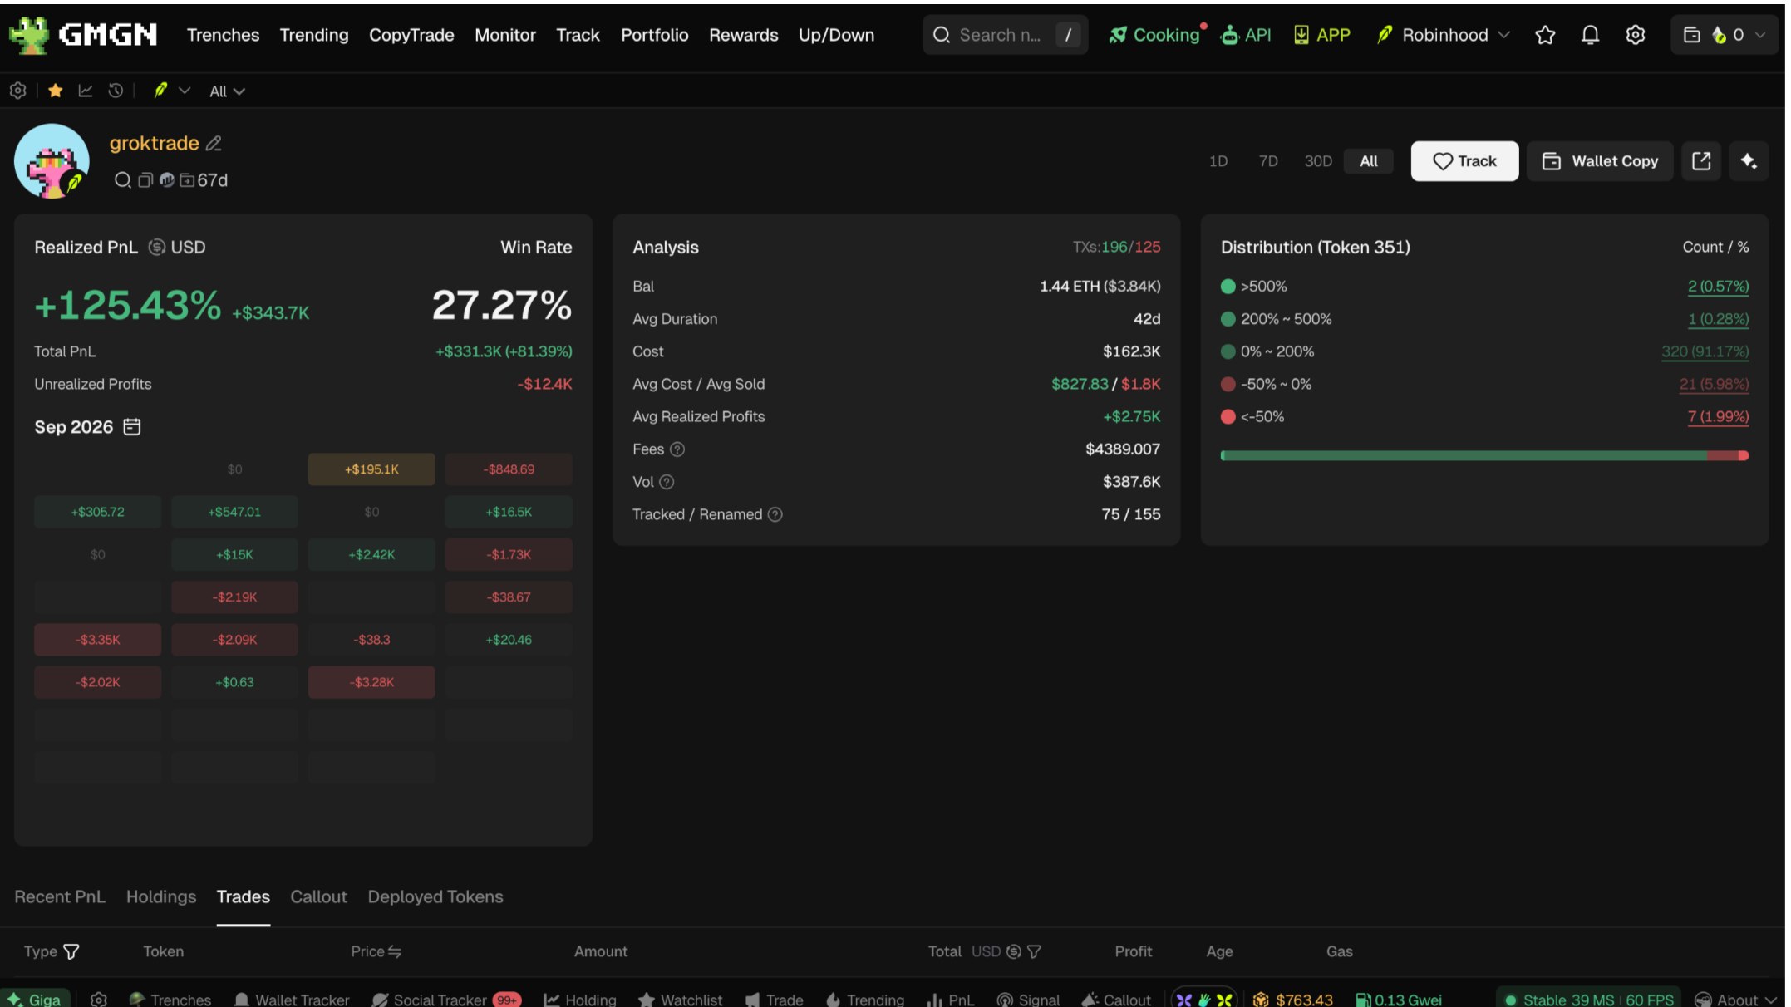
Task: Click the search input field
Action: pyautogui.click(x=1005, y=35)
